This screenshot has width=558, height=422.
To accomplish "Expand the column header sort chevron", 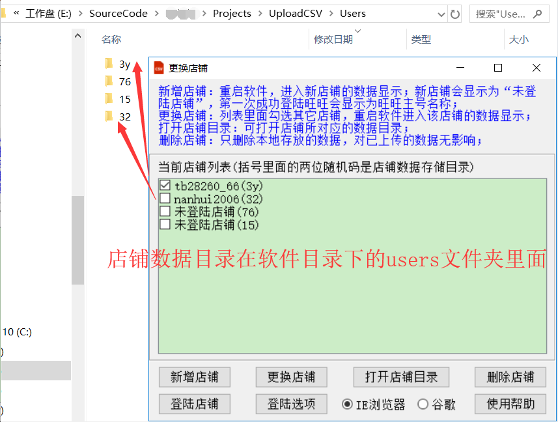I will [357, 31].
